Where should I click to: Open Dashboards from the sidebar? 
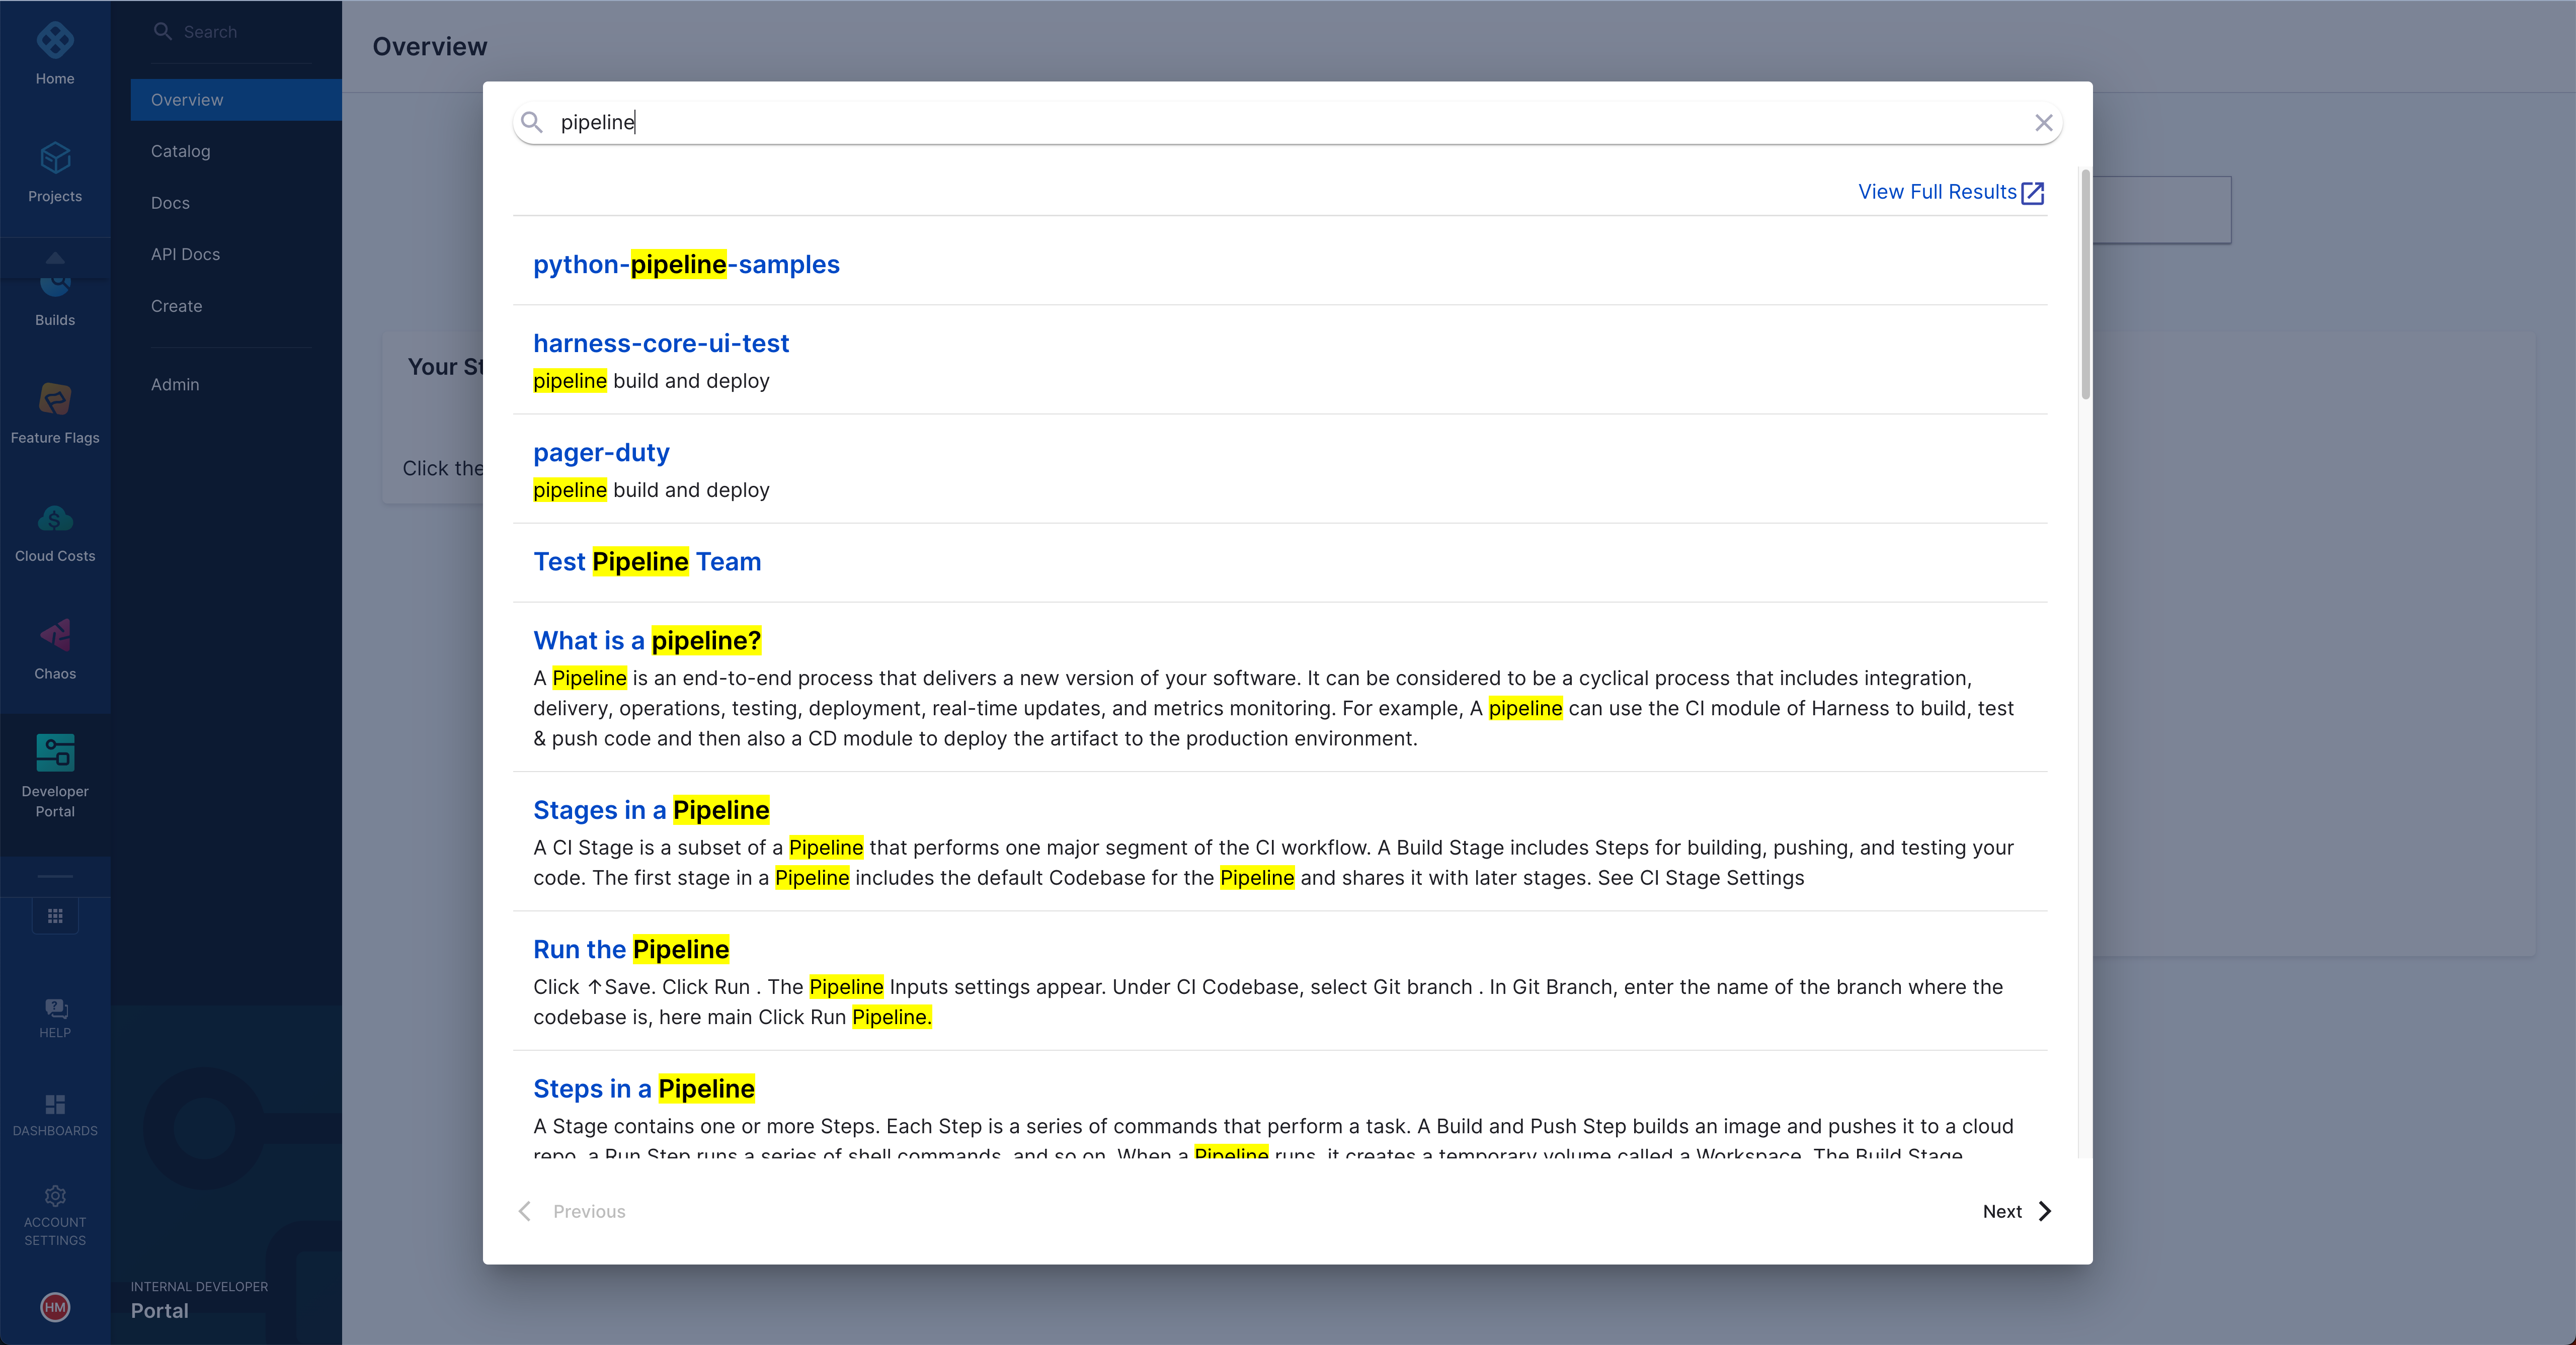[55, 1105]
